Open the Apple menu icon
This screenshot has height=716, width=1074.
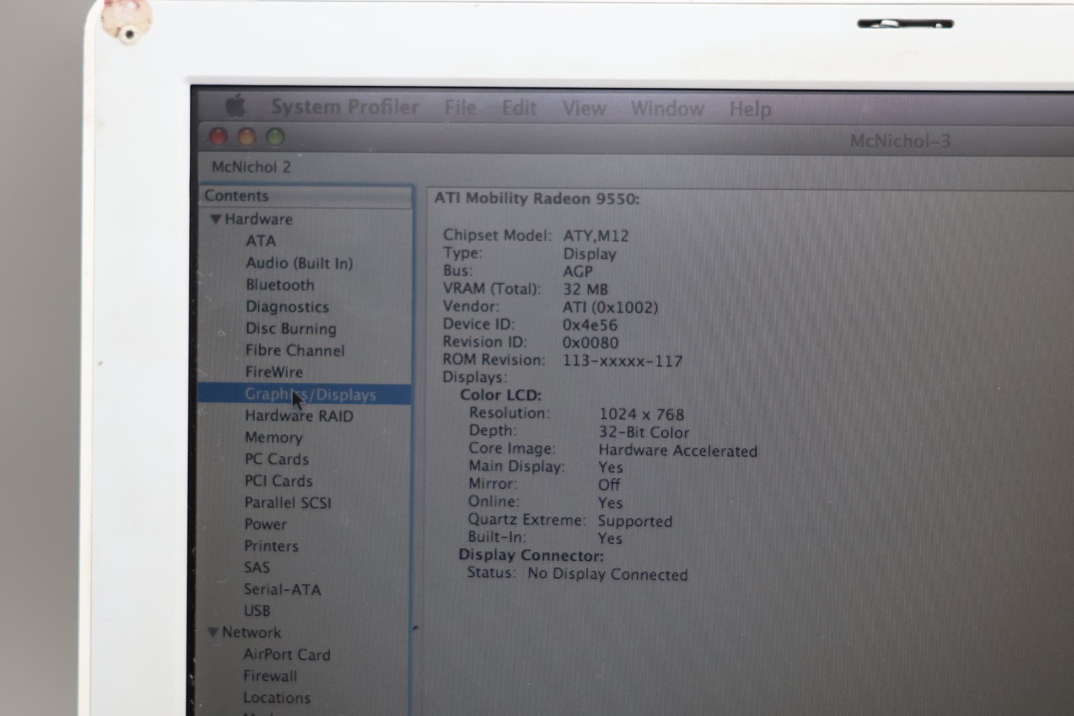coord(235,105)
